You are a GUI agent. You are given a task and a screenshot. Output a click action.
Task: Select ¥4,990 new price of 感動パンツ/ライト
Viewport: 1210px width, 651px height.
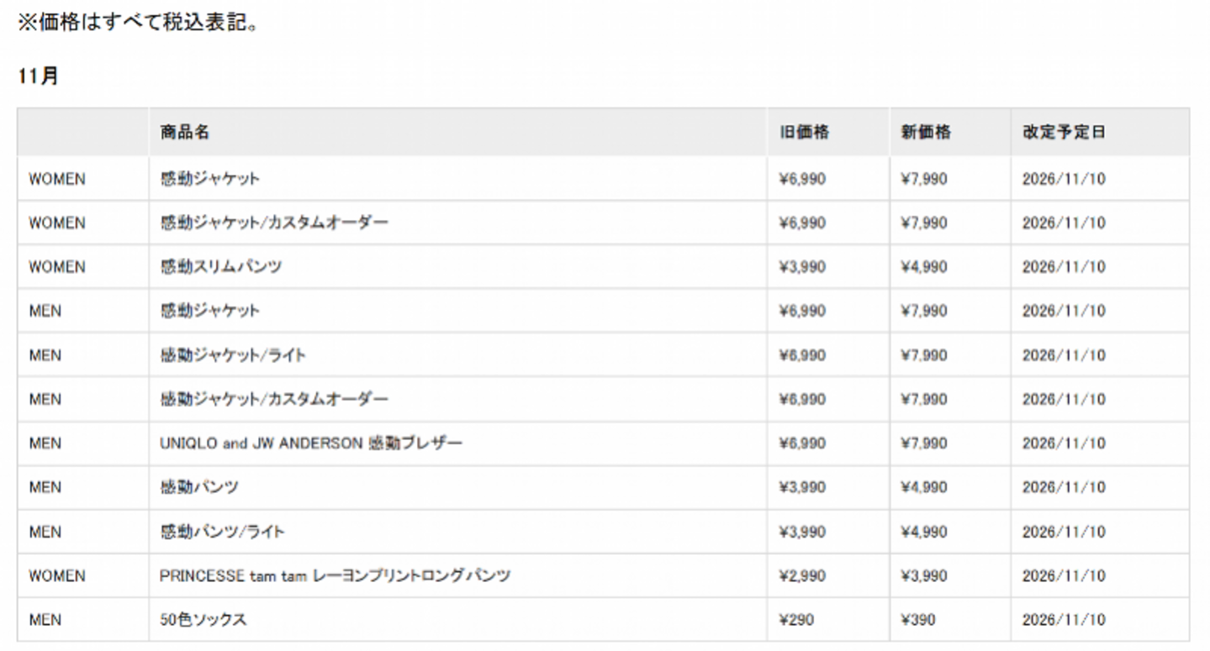coord(923,532)
